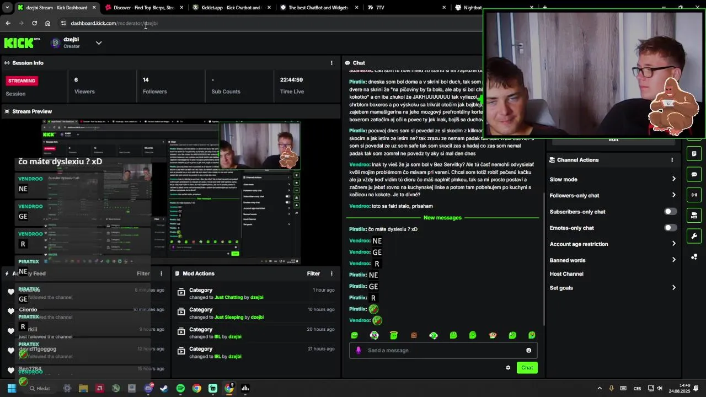Switch to 7TV browser tab
706x397 pixels.
pos(406,8)
